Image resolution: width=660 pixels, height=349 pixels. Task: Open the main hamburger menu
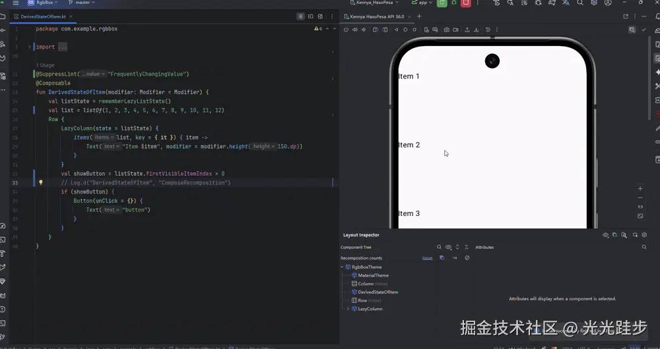click(x=16, y=3)
